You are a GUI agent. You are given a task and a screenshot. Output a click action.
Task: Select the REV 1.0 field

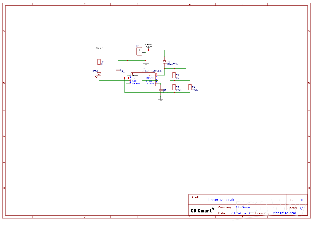click(x=296, y=200)
